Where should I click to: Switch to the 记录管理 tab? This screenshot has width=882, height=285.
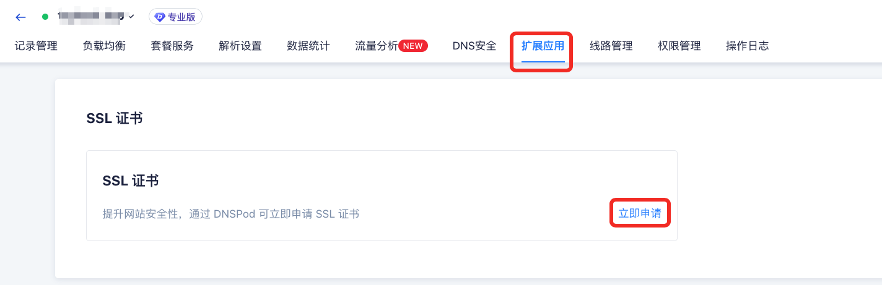[x=36, y=46]
